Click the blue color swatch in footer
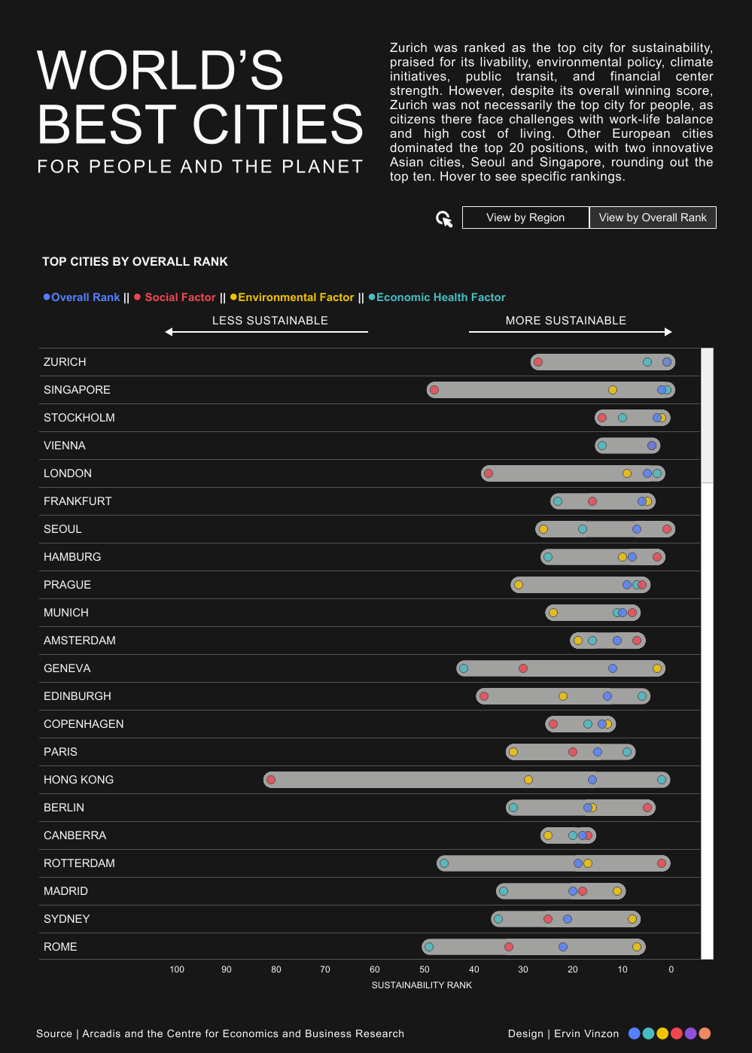Screen dimensions: 752x1053 (635, 1033)
